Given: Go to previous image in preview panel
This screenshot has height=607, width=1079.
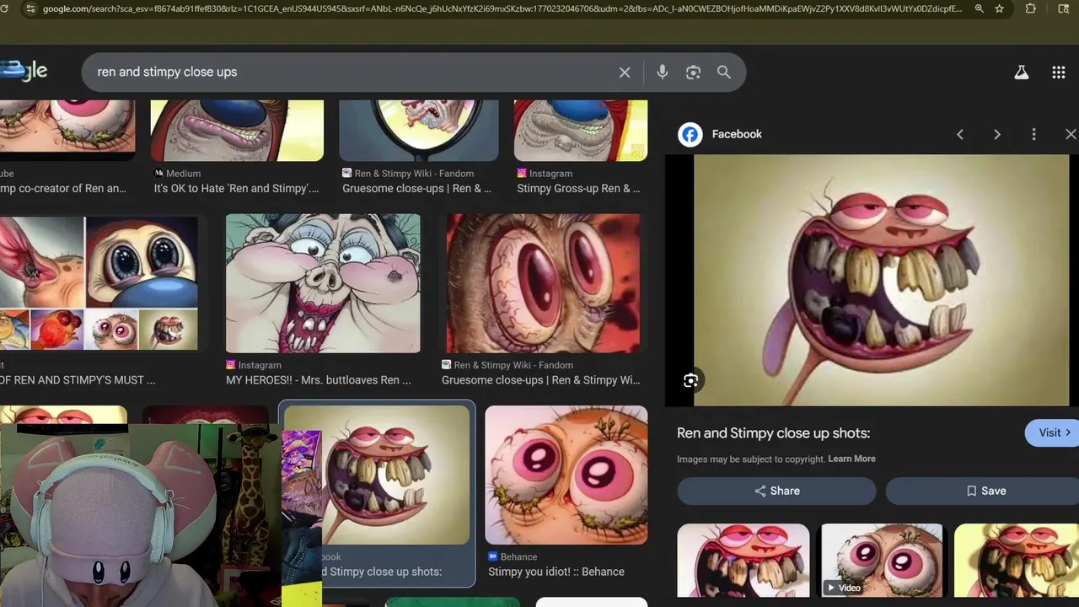Looking at the screenshot, I should [x=959, y=134].
